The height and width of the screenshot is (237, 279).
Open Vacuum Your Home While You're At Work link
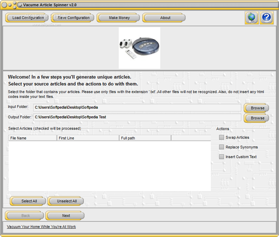click(x=41, y=227)
